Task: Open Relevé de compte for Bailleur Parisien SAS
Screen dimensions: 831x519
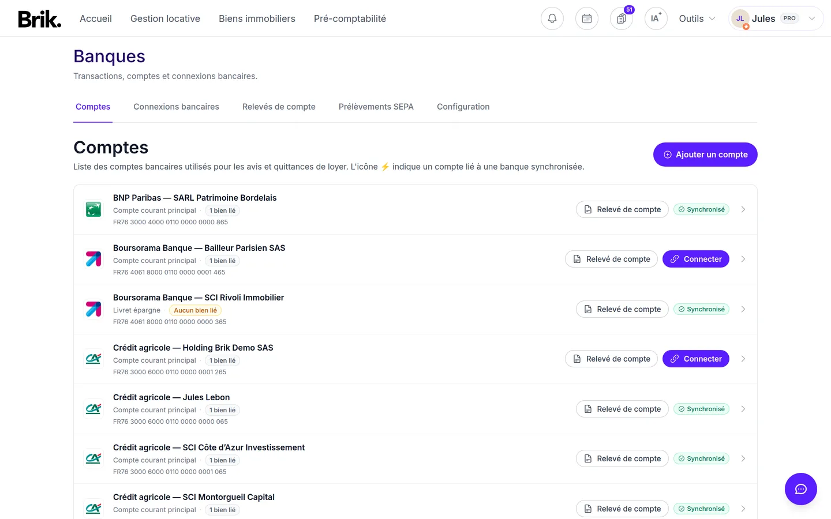Action: [611, 259]
